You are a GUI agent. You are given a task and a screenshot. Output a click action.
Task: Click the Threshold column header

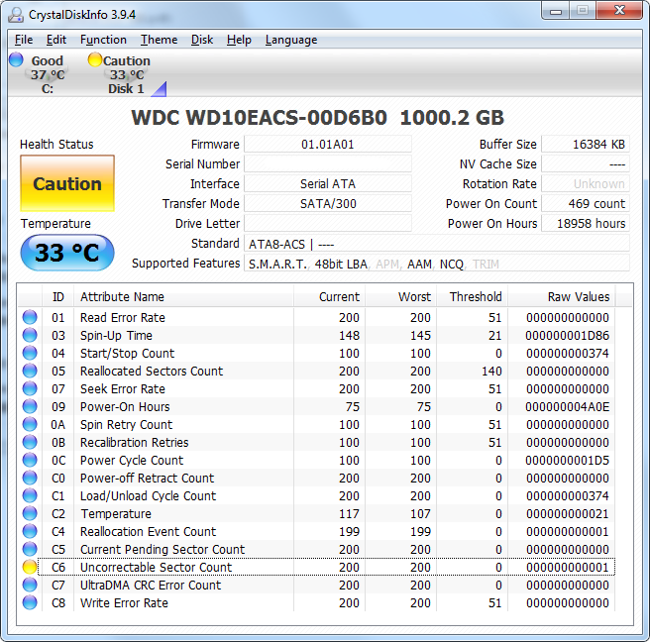(472, 297)
